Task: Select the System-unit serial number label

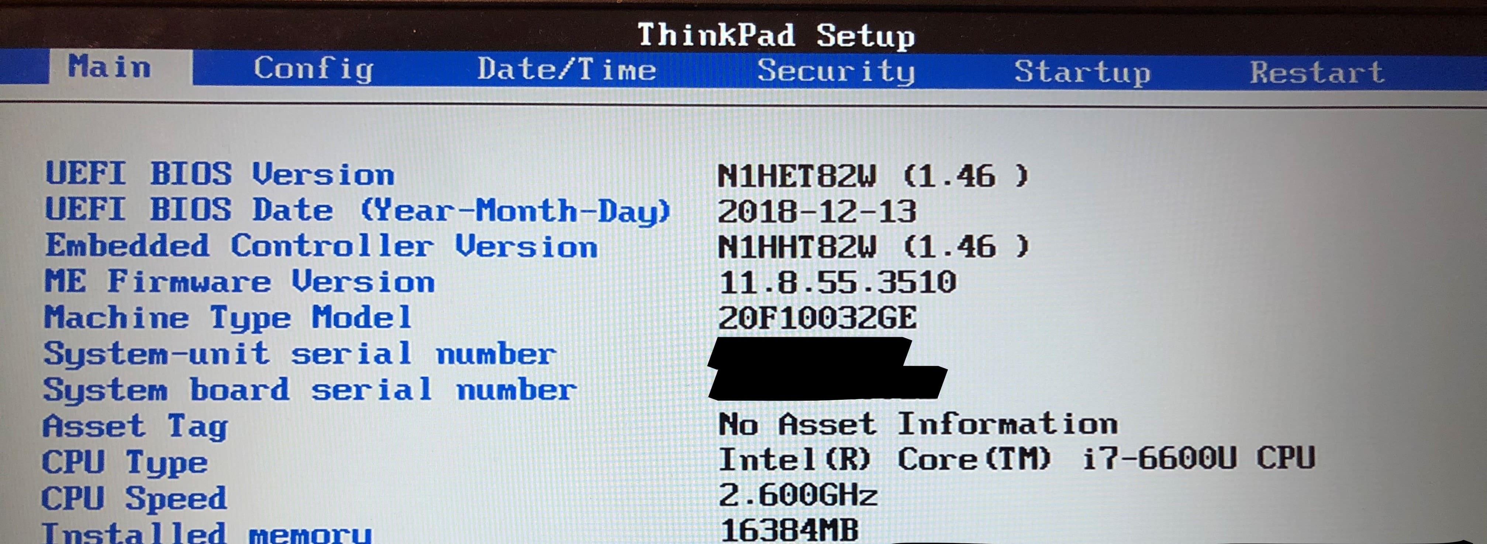Action: [300, 353]
